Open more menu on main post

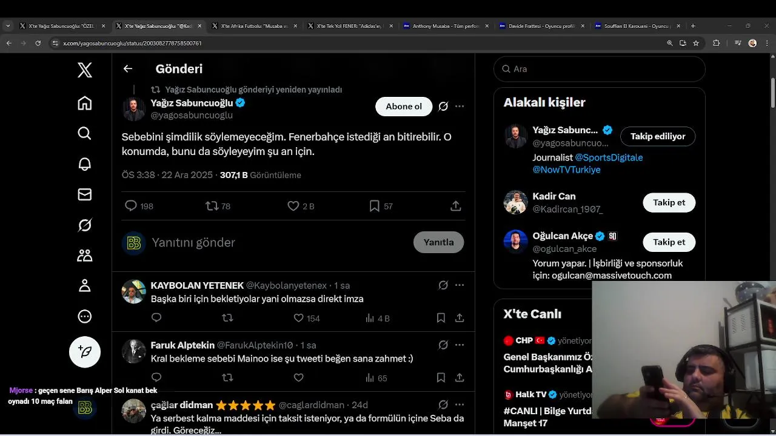click(x=460, y=107)
